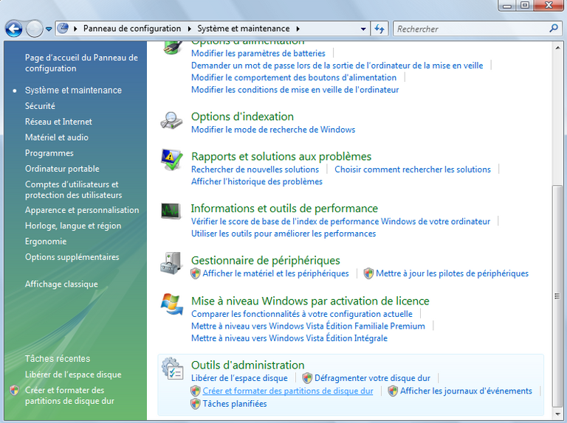Open the Options d'indexation magnifier icon
This screenshot has width=567, height=423.
coord(171,120)
